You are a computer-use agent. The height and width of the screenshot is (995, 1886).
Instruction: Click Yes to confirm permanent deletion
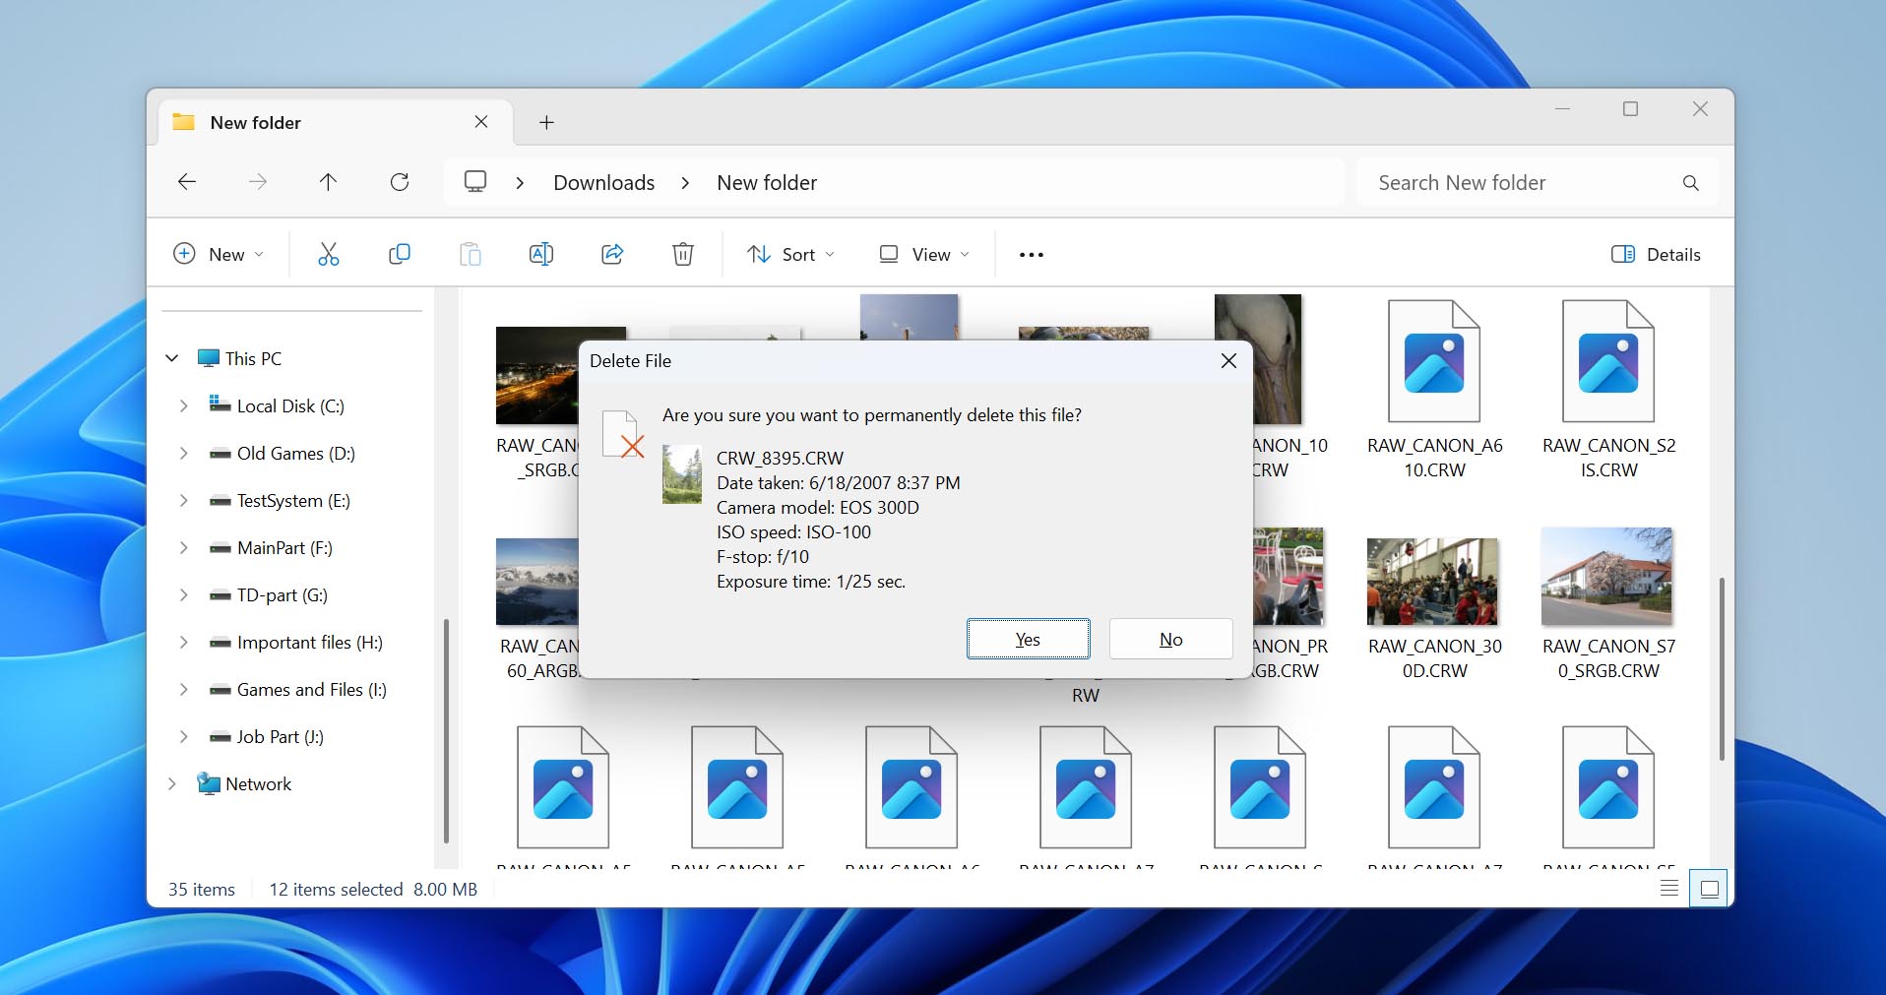coord(1028,639)
